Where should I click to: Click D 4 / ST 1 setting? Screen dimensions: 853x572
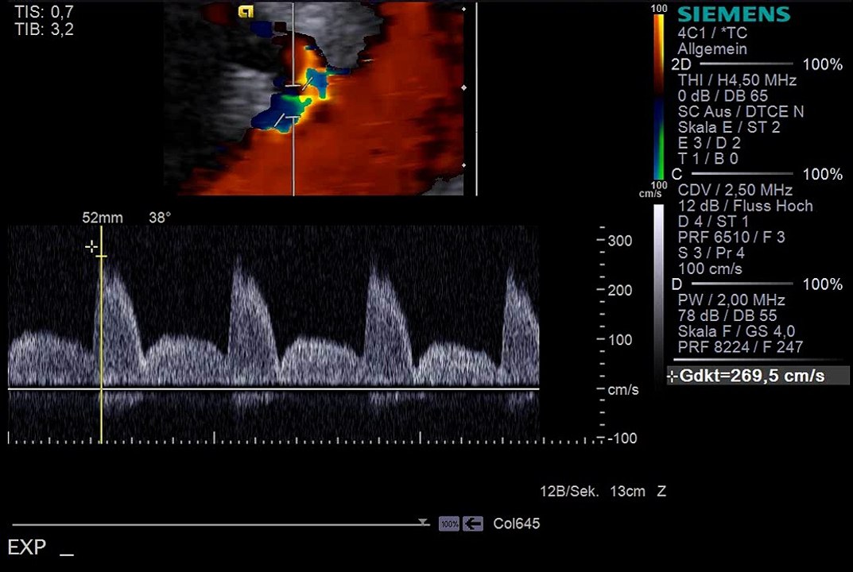(713, 222)
